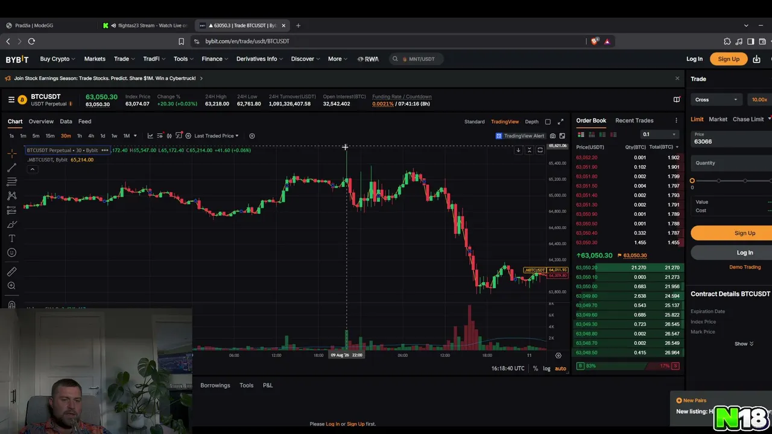The height and width of the screenshot is (434, 772).
Task: Open chart settings gear icon
Action: [188, 136]
